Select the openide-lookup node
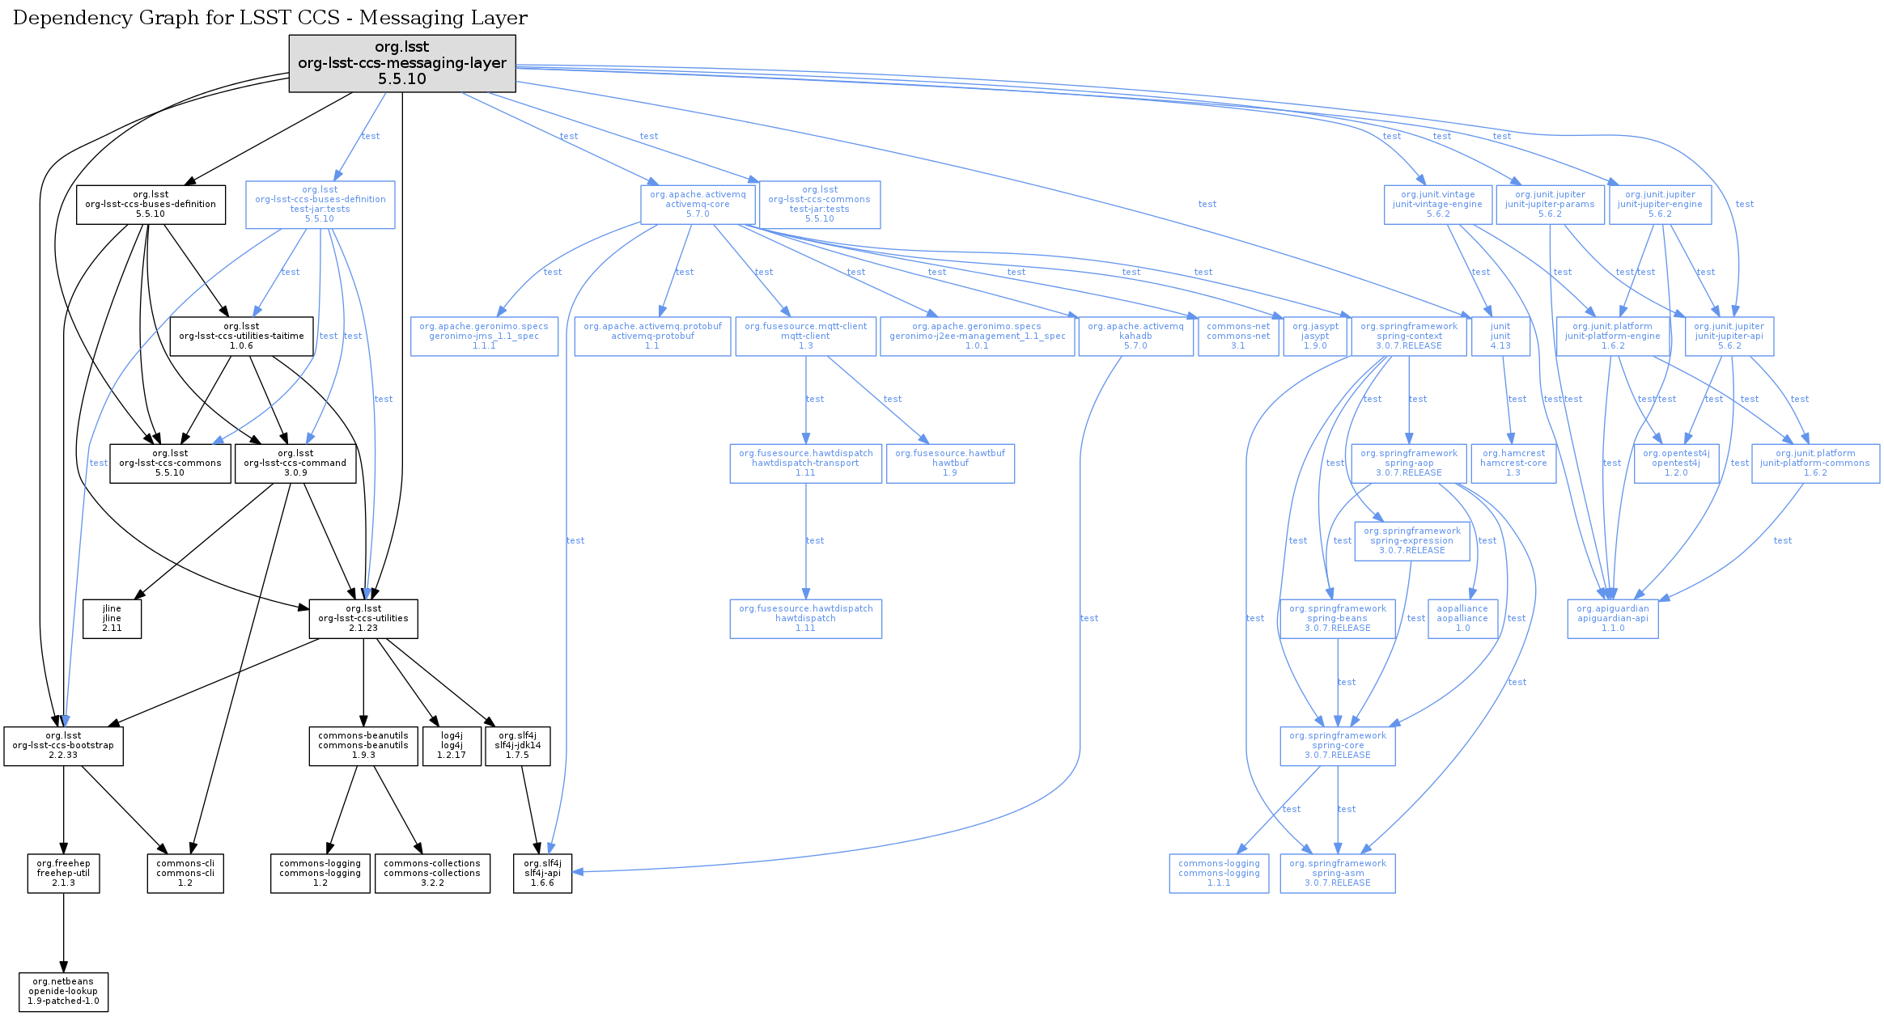 (x=63, y=992)
